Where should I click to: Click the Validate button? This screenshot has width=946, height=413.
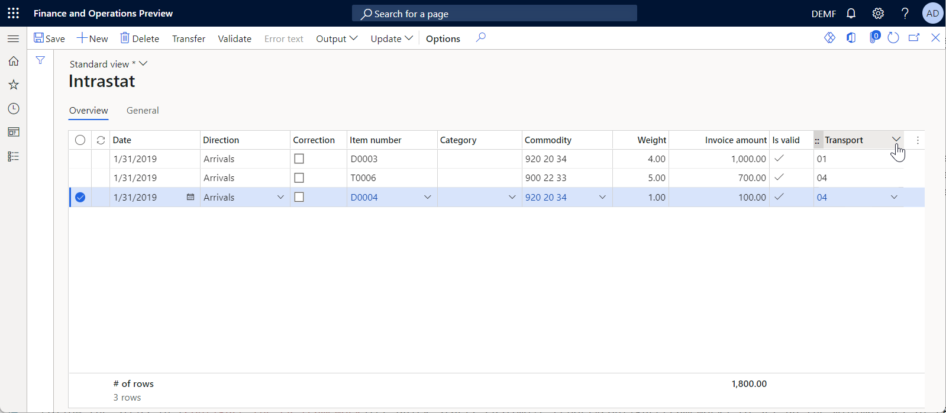coord(234,38)
